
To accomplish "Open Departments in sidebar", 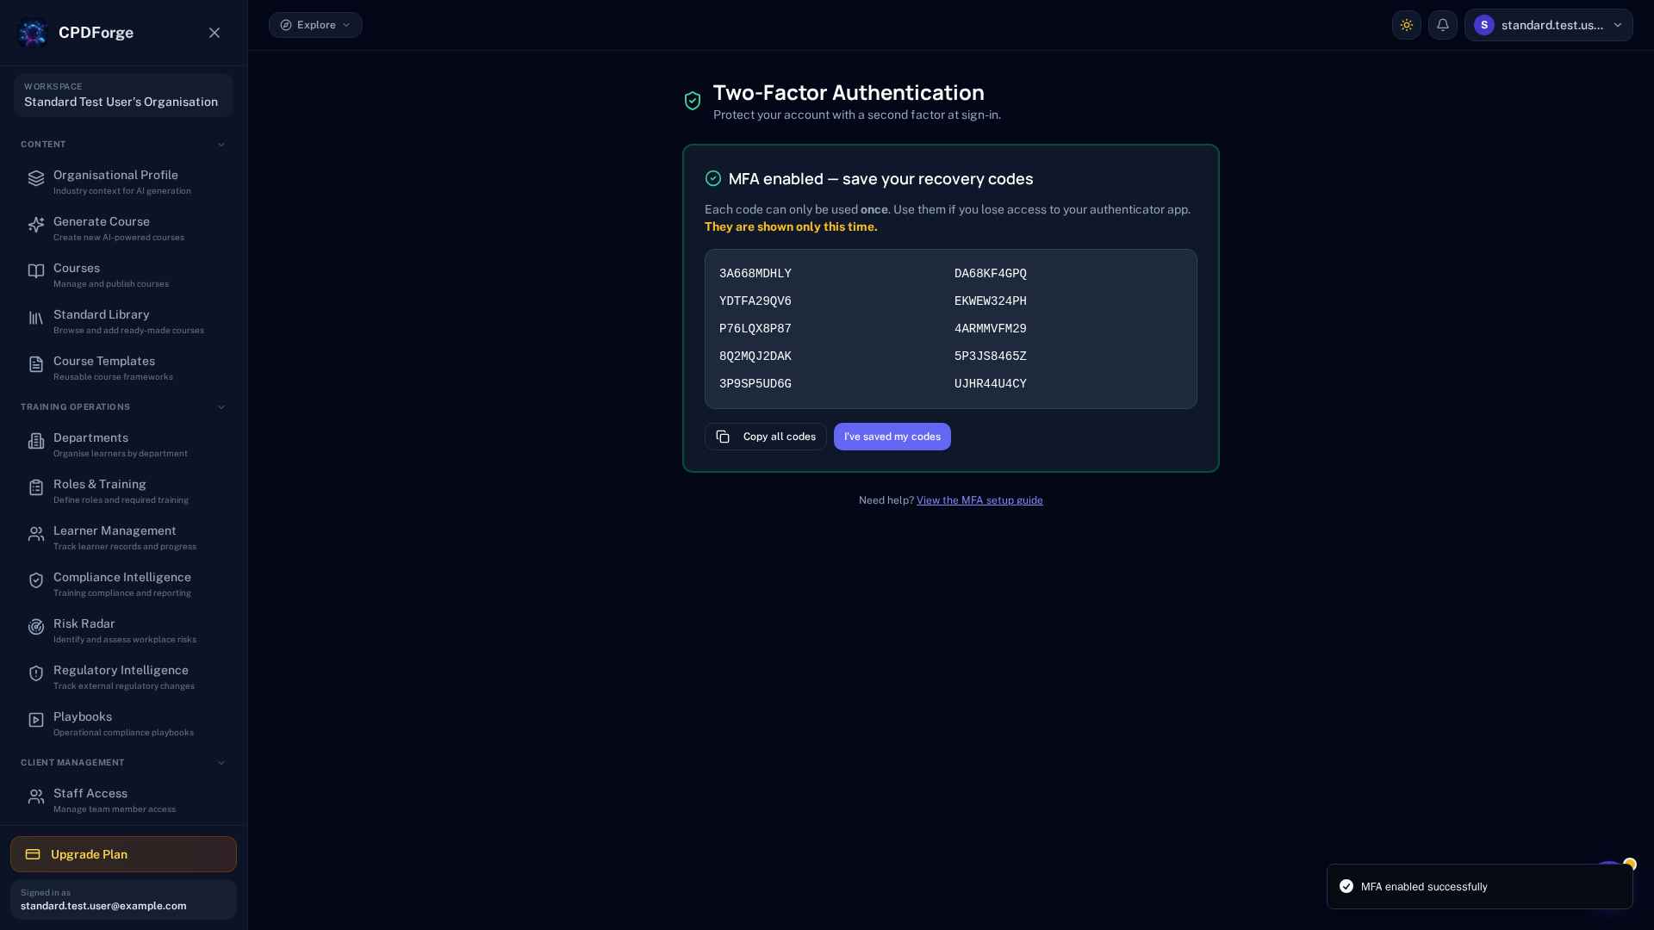I will 123,444.
